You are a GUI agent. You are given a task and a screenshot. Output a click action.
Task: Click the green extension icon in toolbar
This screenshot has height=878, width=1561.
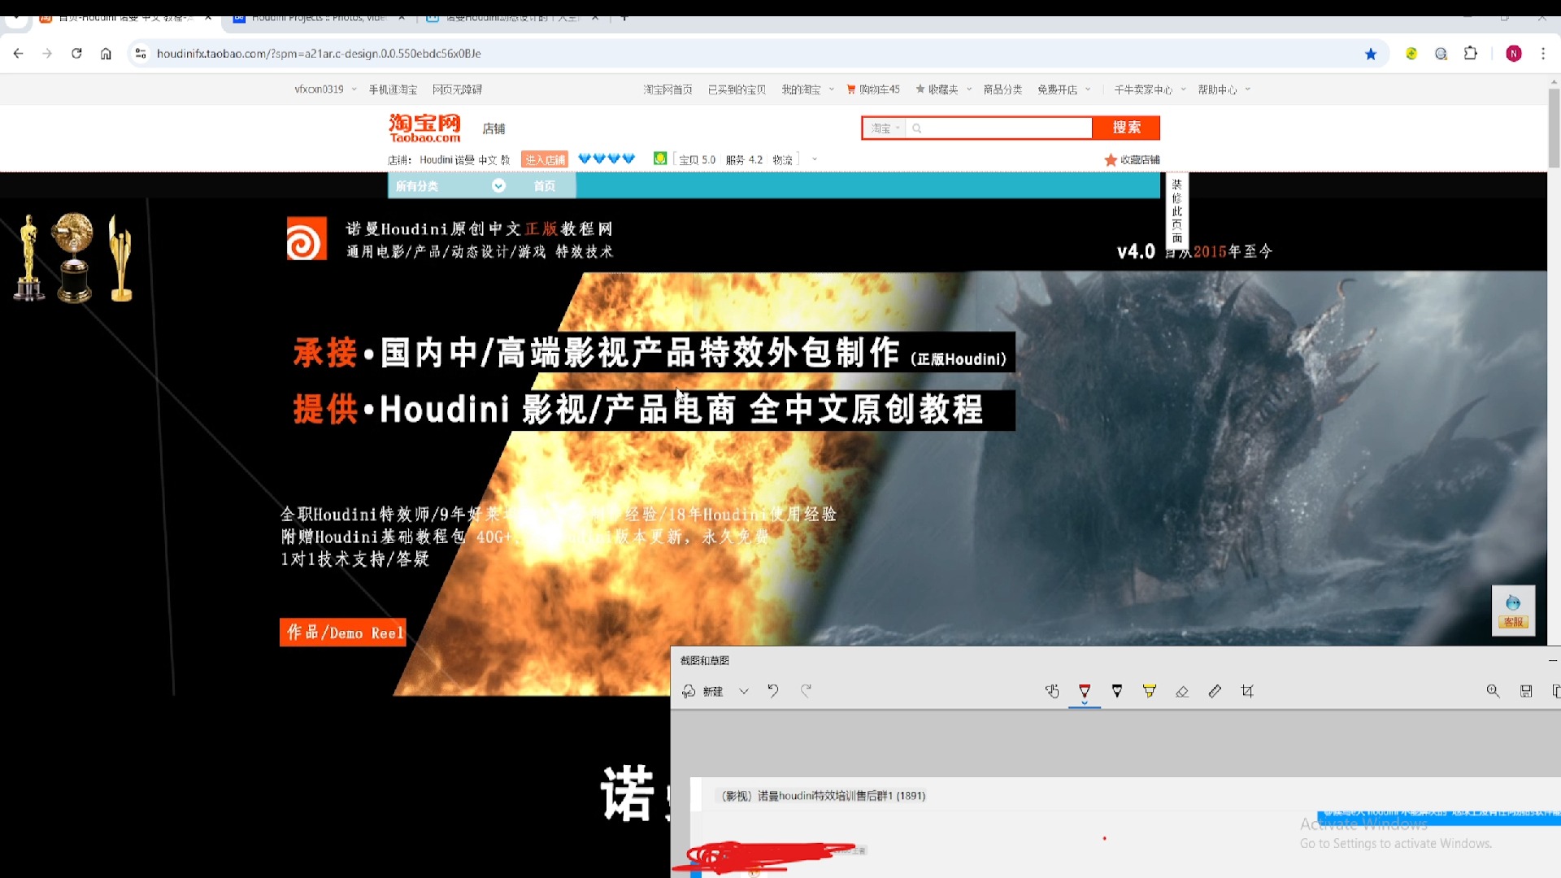click(x=1411, y=54)
